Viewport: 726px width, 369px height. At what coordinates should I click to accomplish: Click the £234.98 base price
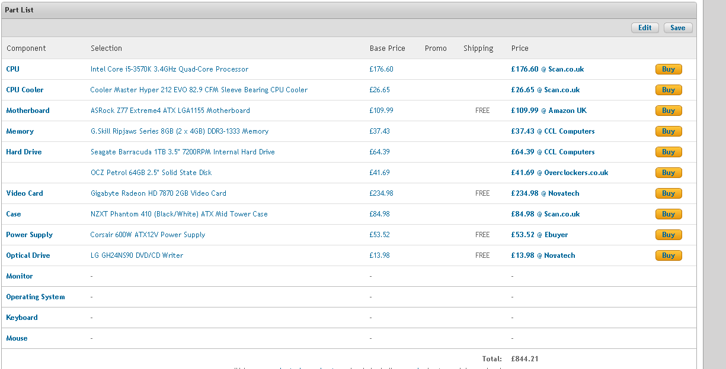[x=381, y=193]
